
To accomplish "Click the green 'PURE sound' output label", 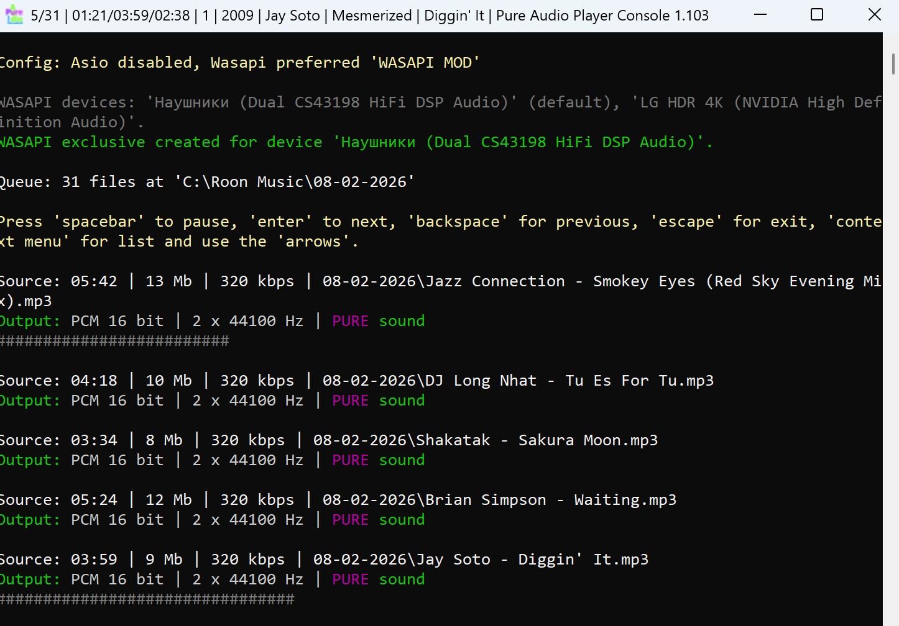I will (x=377, y=579).
